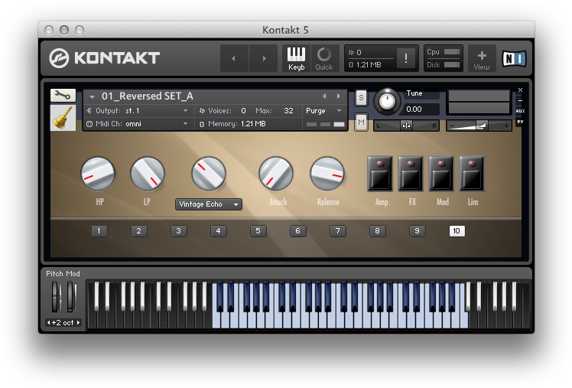Open the View plus icon

click(482, 58)
